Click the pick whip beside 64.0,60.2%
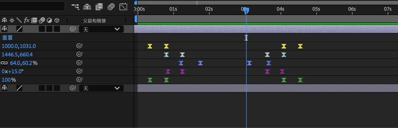This screenshot has height=128, width=398. (79, 63)
